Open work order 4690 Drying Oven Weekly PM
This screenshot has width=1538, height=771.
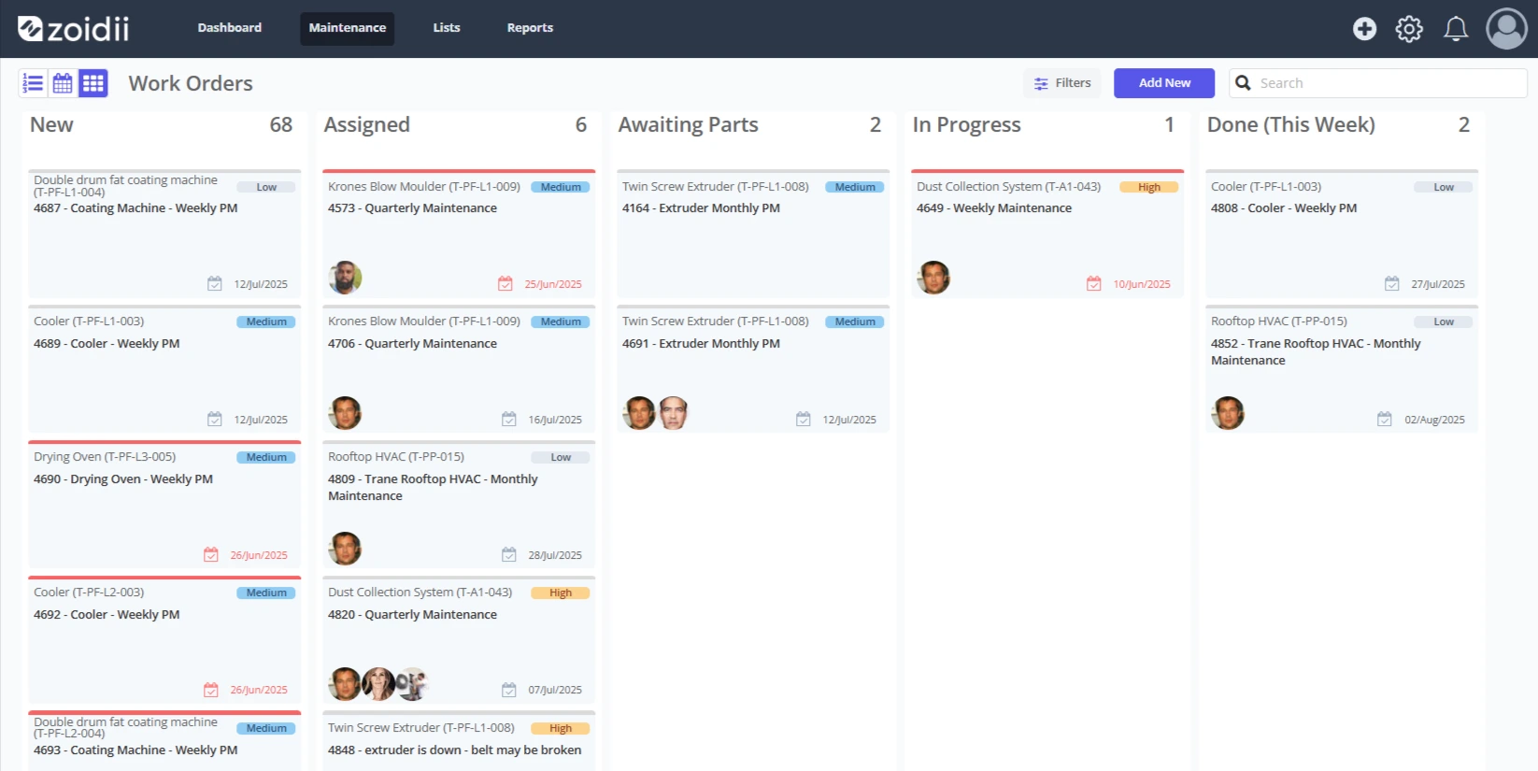pyautogui.click(x=164, y=504)
